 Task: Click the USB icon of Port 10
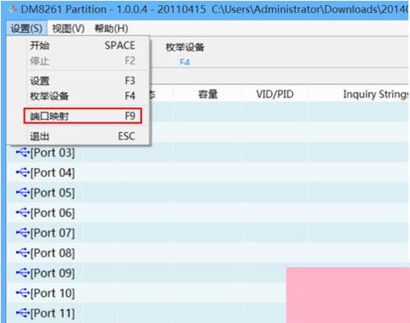coord(22,293)
